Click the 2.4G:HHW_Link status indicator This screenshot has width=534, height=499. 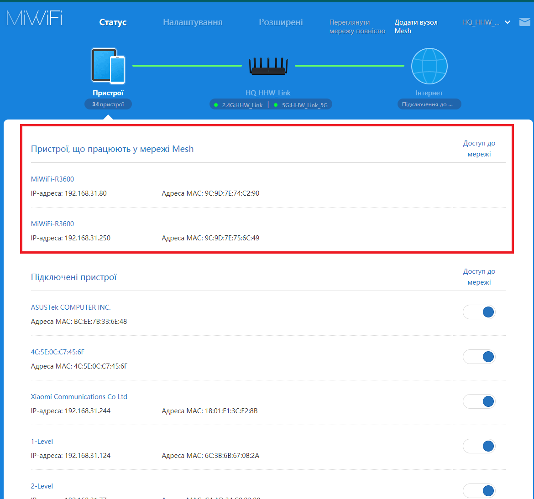click(x=238, y=105)
